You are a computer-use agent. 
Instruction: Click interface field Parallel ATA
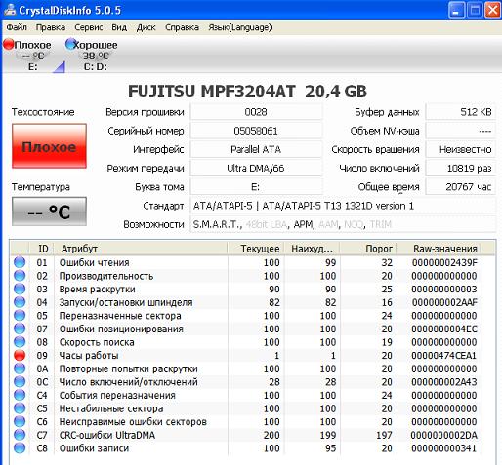256,149
